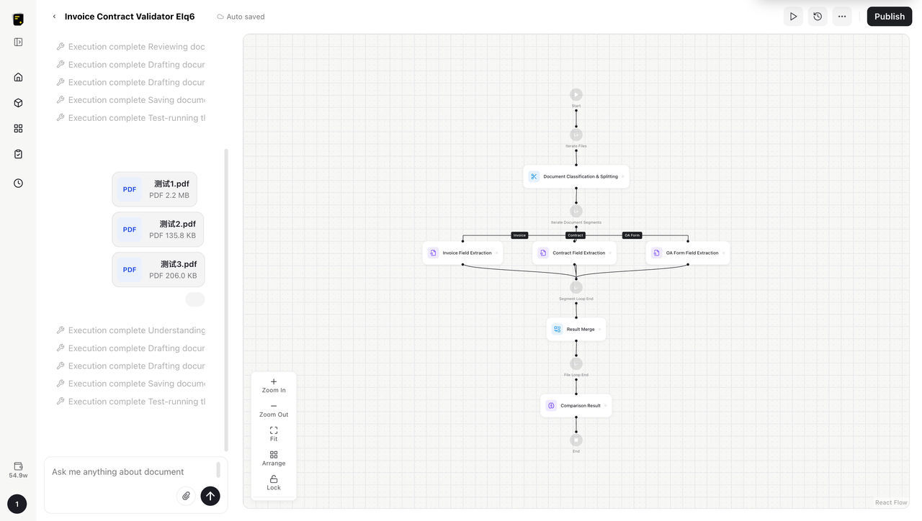The image size is (922, 521).
Task: Click the Ask me anything input field
Action: click(132, 472)
